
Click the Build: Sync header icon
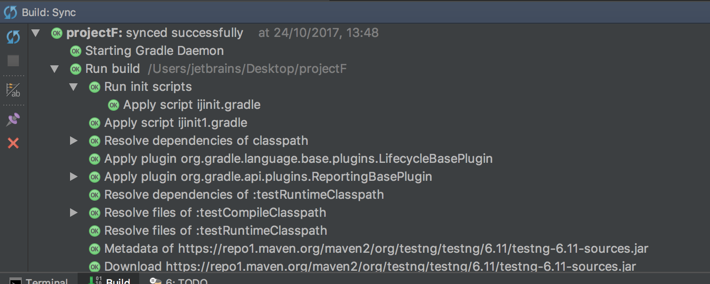[x=10, y=13]
